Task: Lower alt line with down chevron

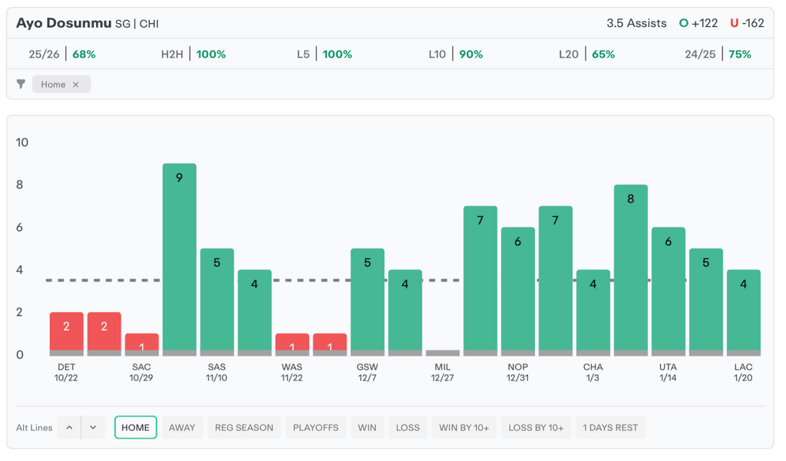Action: pyautogui.click(x=93, y=427)
